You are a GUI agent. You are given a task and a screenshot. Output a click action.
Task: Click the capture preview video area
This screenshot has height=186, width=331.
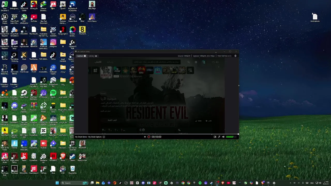click(x=156, y=96)
